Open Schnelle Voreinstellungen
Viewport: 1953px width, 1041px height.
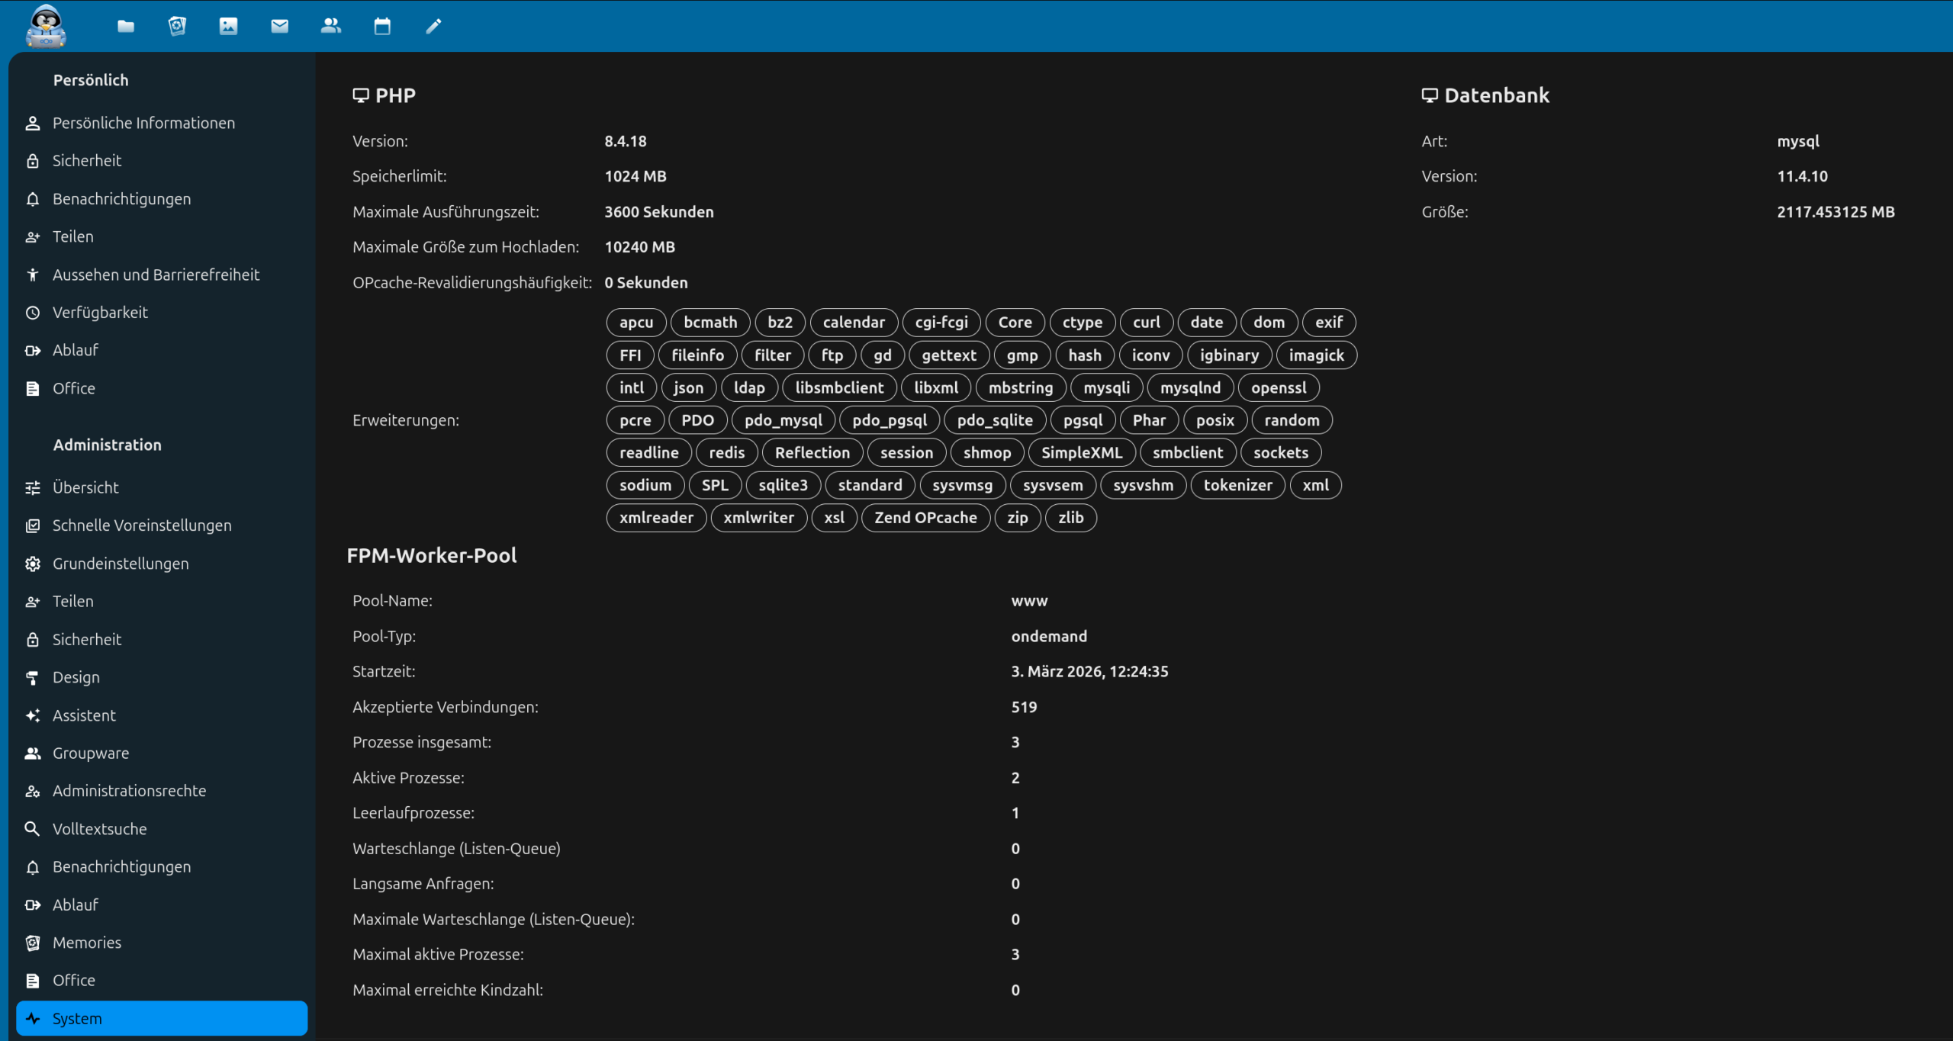[142, 525]
